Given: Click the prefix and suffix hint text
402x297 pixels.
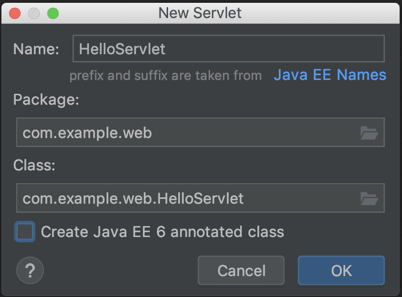Looking at the screenshot, I should 166,76.
